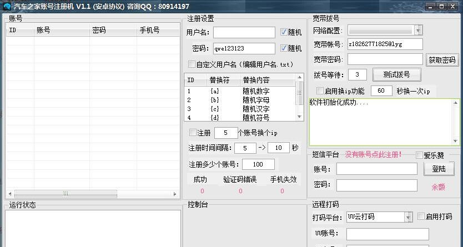Click the 短信平台 密码 input field
Viewport: 463px width, 247px height.
[x=377, y=185]
